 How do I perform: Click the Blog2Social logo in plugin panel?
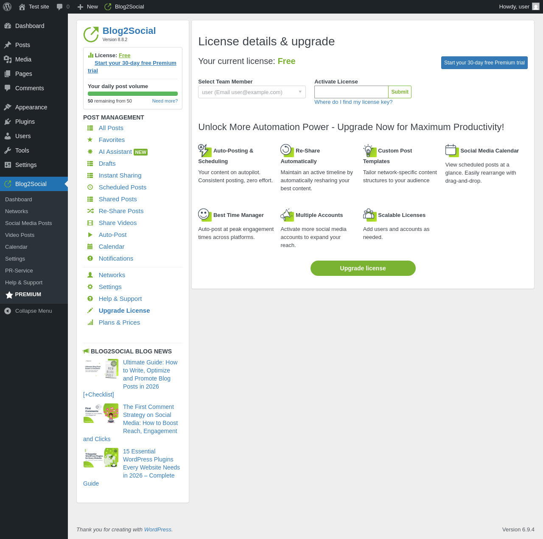coord(91,34)
